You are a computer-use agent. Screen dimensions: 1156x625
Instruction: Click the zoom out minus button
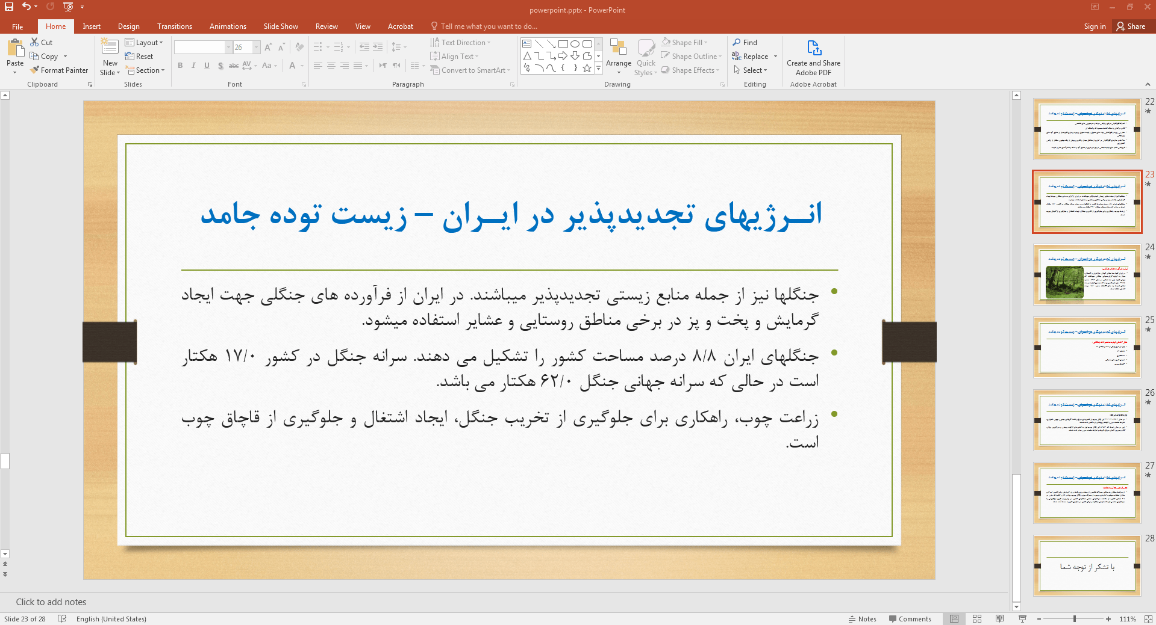1039,618
